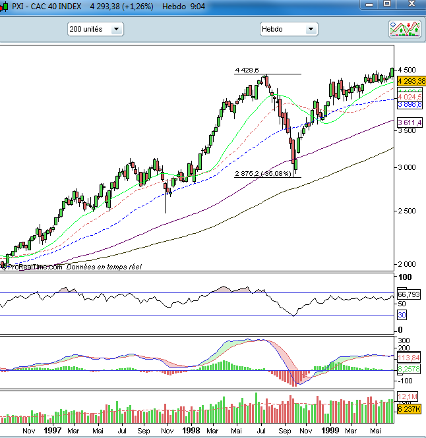
Task: Click the yellow volume label 6 237K
Action: 409,409
